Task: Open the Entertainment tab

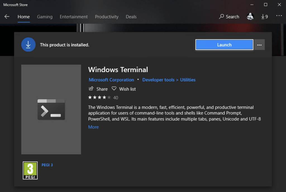Action: (x=74, y=16)
